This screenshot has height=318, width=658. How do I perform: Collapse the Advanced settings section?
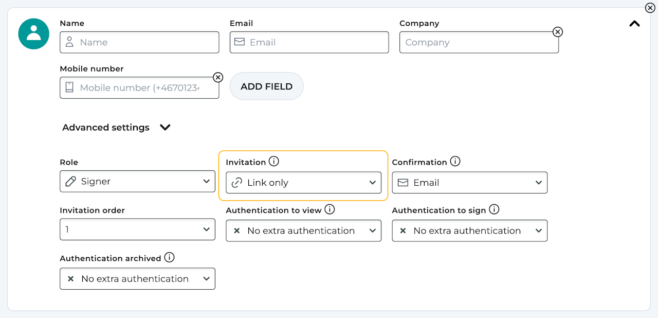pyautogui.click(x=164, y=127)
